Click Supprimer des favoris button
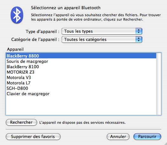The width and height of the screenshot is (167, 145). (33, 136)
